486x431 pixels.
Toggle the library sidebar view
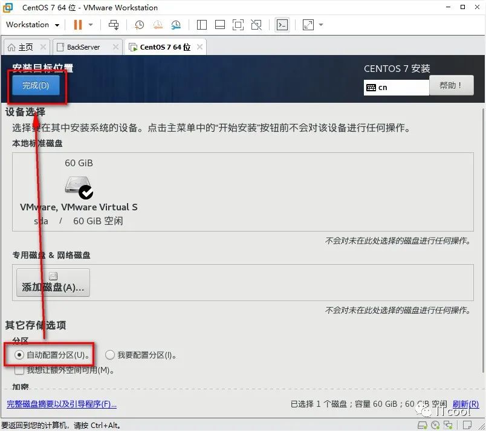pyautogui.click(x=202, y=25)
